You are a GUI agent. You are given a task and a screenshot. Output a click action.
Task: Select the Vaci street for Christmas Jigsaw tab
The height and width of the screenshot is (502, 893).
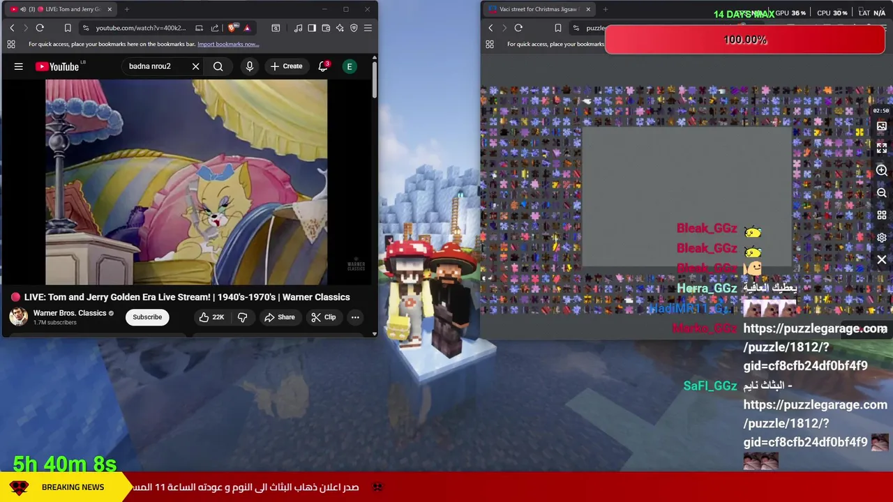click(x=539, y=9)
